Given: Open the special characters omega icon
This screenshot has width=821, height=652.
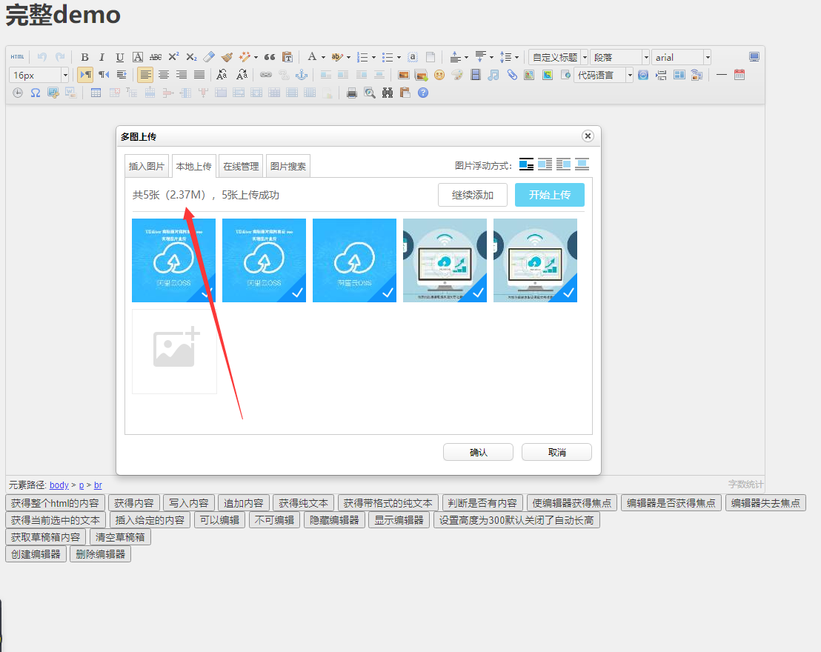Looking at the screenshot, I should (x=35, y=93).
